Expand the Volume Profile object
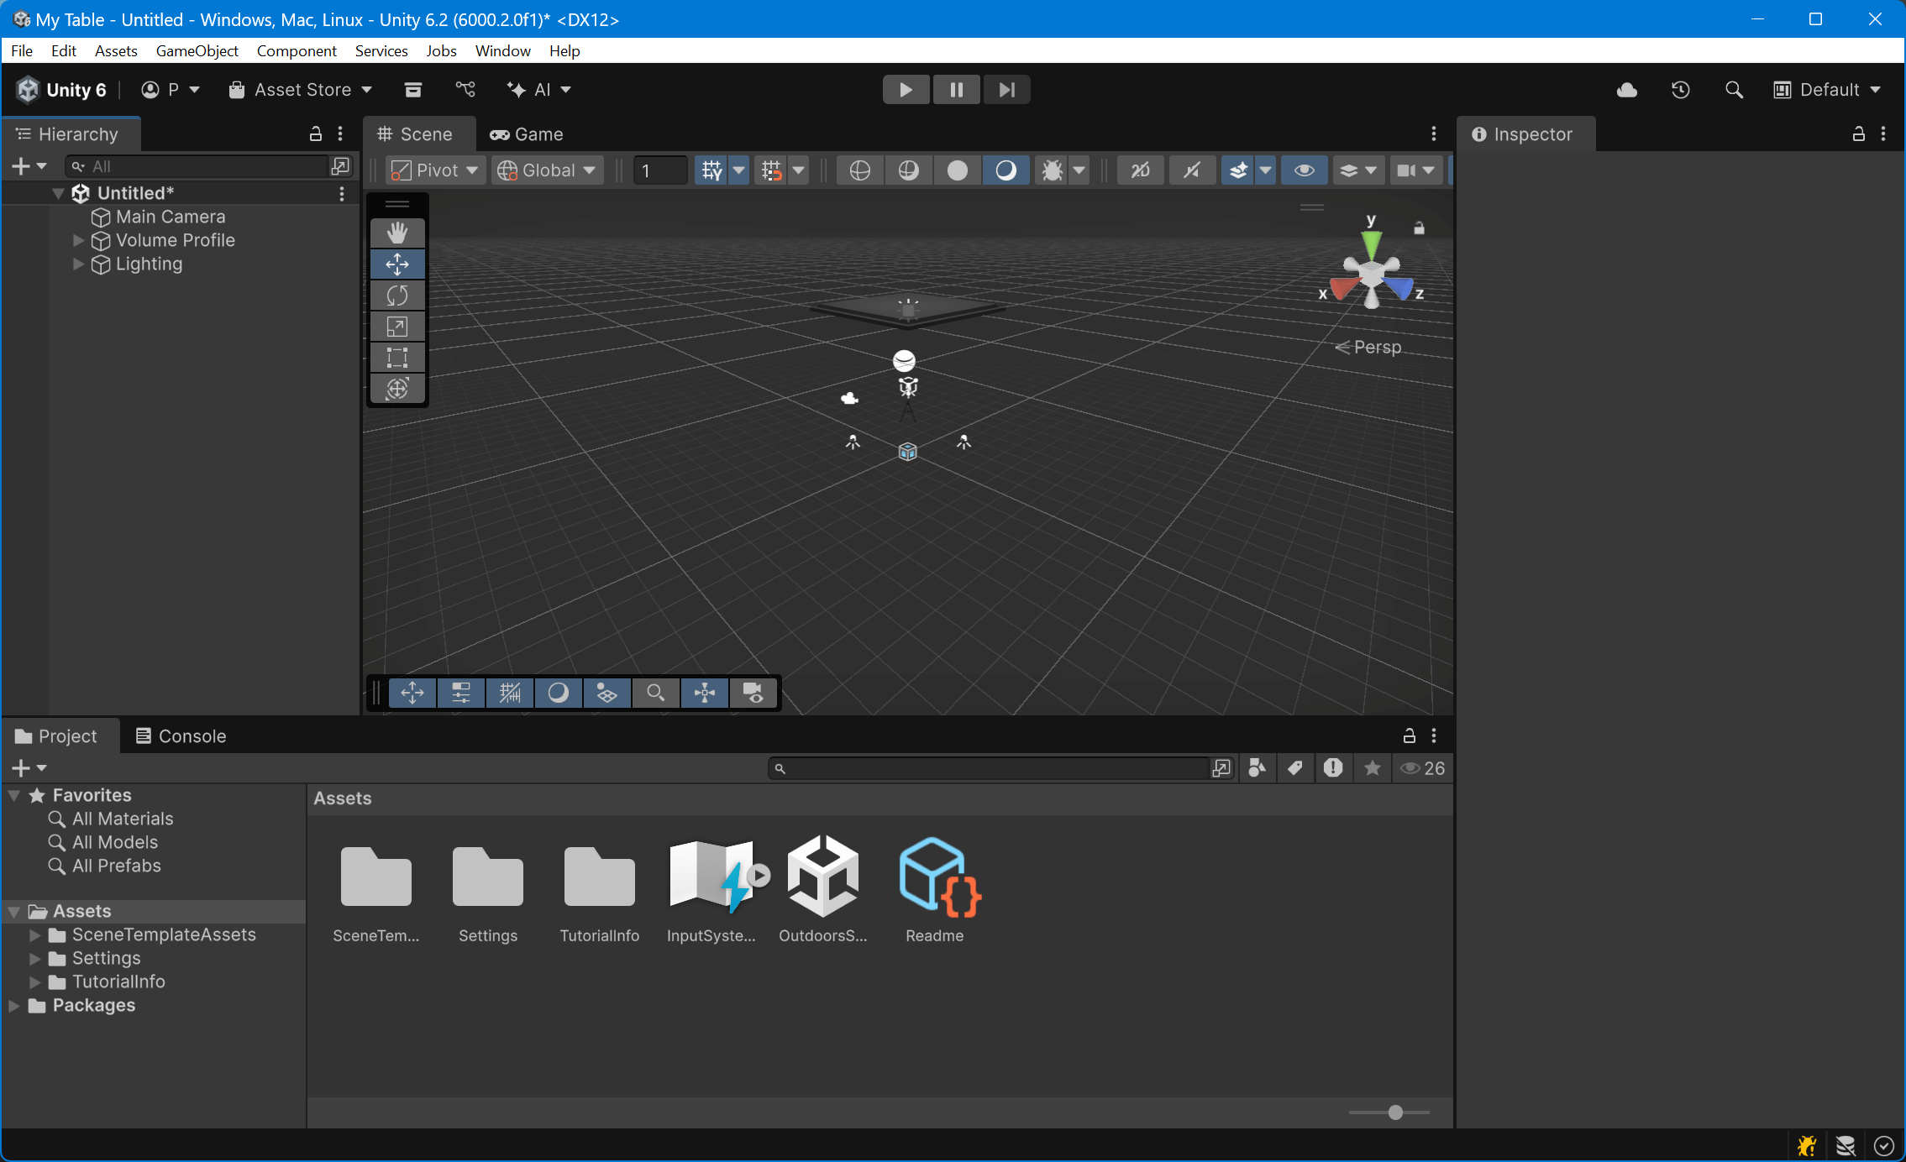The image size is (1906, 1162). pyautogui.click(x=78, y=240)
